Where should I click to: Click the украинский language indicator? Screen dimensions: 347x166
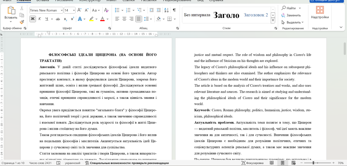pyautogui.click(x=73, y=163)
